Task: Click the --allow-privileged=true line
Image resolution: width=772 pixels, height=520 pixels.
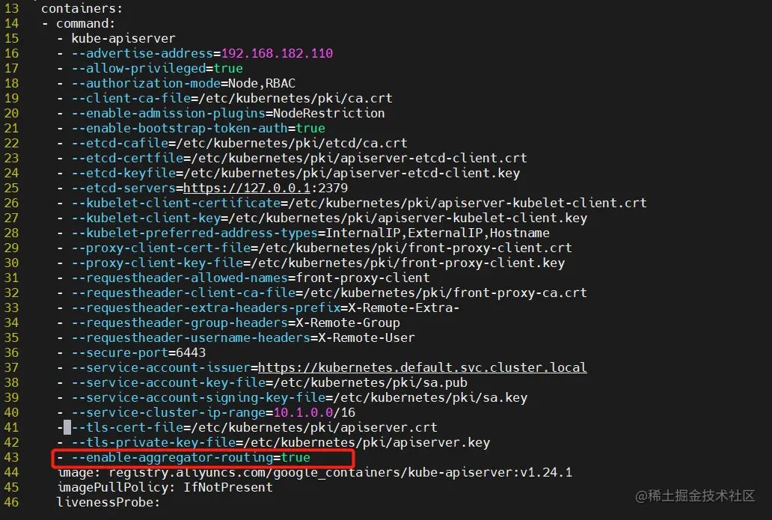Action: point(150,68)
